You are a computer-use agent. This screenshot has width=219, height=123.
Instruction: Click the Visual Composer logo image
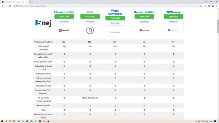115,32
